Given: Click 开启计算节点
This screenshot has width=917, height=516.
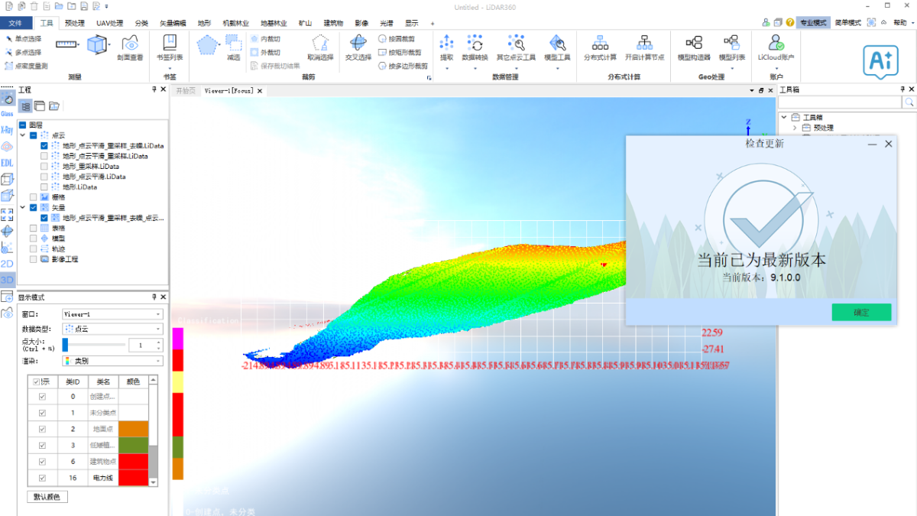Looking at the screenshot, I should [644, 47].
